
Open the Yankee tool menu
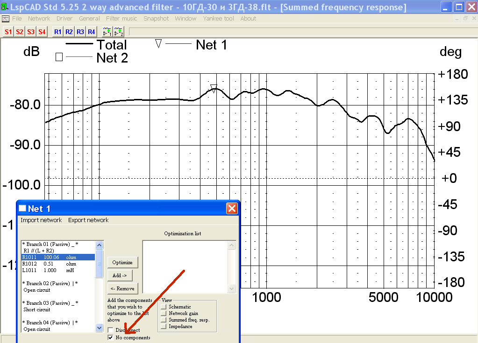pos(218,19)
